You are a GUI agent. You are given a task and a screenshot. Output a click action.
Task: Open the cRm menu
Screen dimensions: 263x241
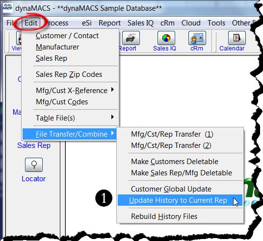point(167,23)
